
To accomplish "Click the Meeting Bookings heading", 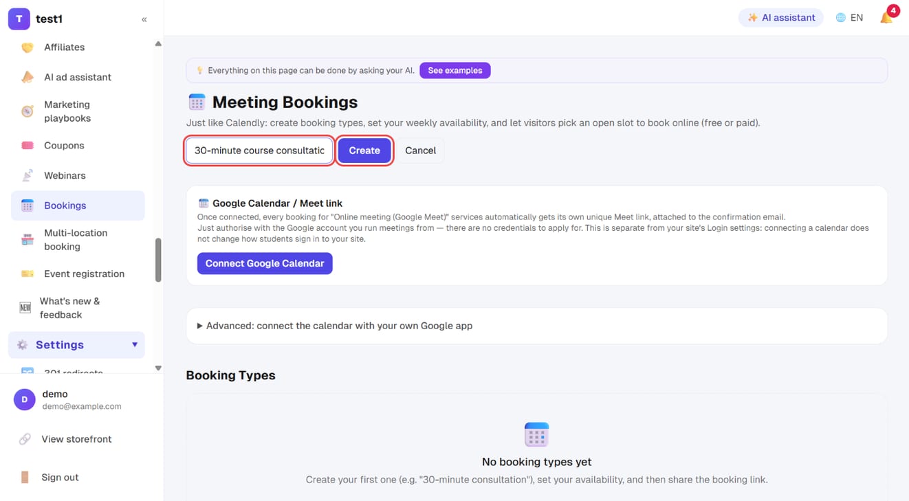I will pyautogui.click(x=285, y=102).
